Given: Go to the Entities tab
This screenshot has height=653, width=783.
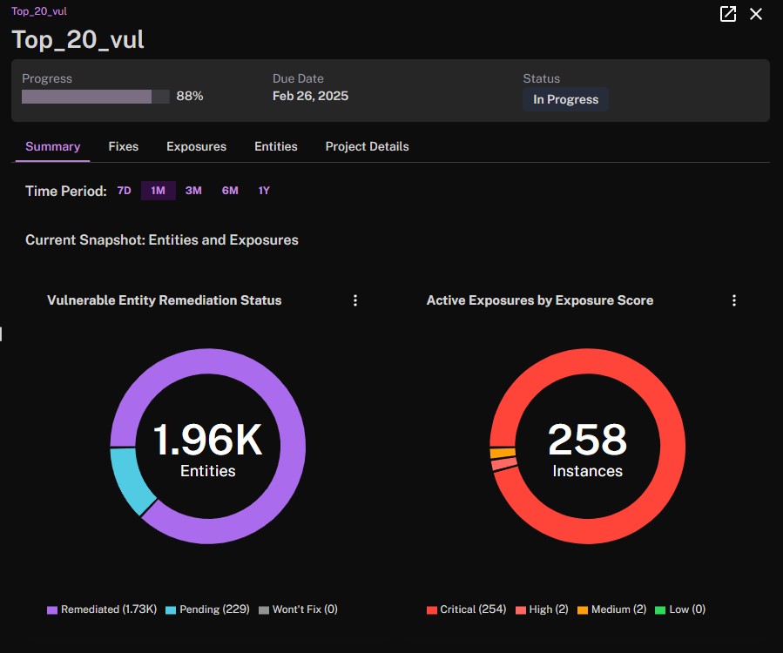Looking at the screenshot, I should [x=275, y=146].
